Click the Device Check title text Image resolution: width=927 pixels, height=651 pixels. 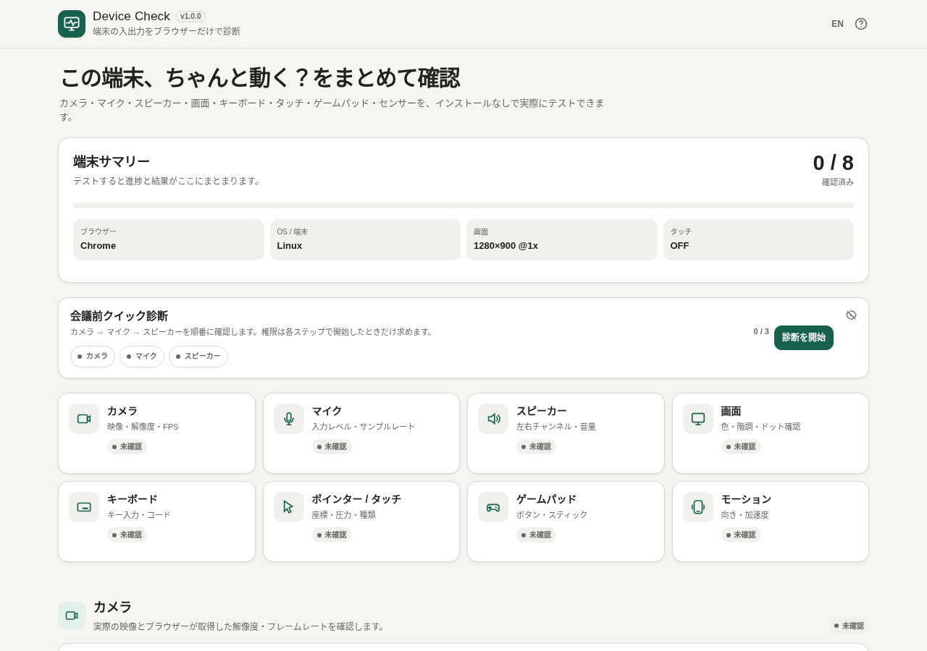point(131,17)
